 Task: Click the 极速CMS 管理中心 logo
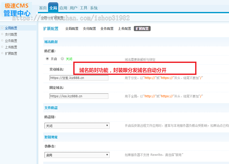[x=16, y=9]
